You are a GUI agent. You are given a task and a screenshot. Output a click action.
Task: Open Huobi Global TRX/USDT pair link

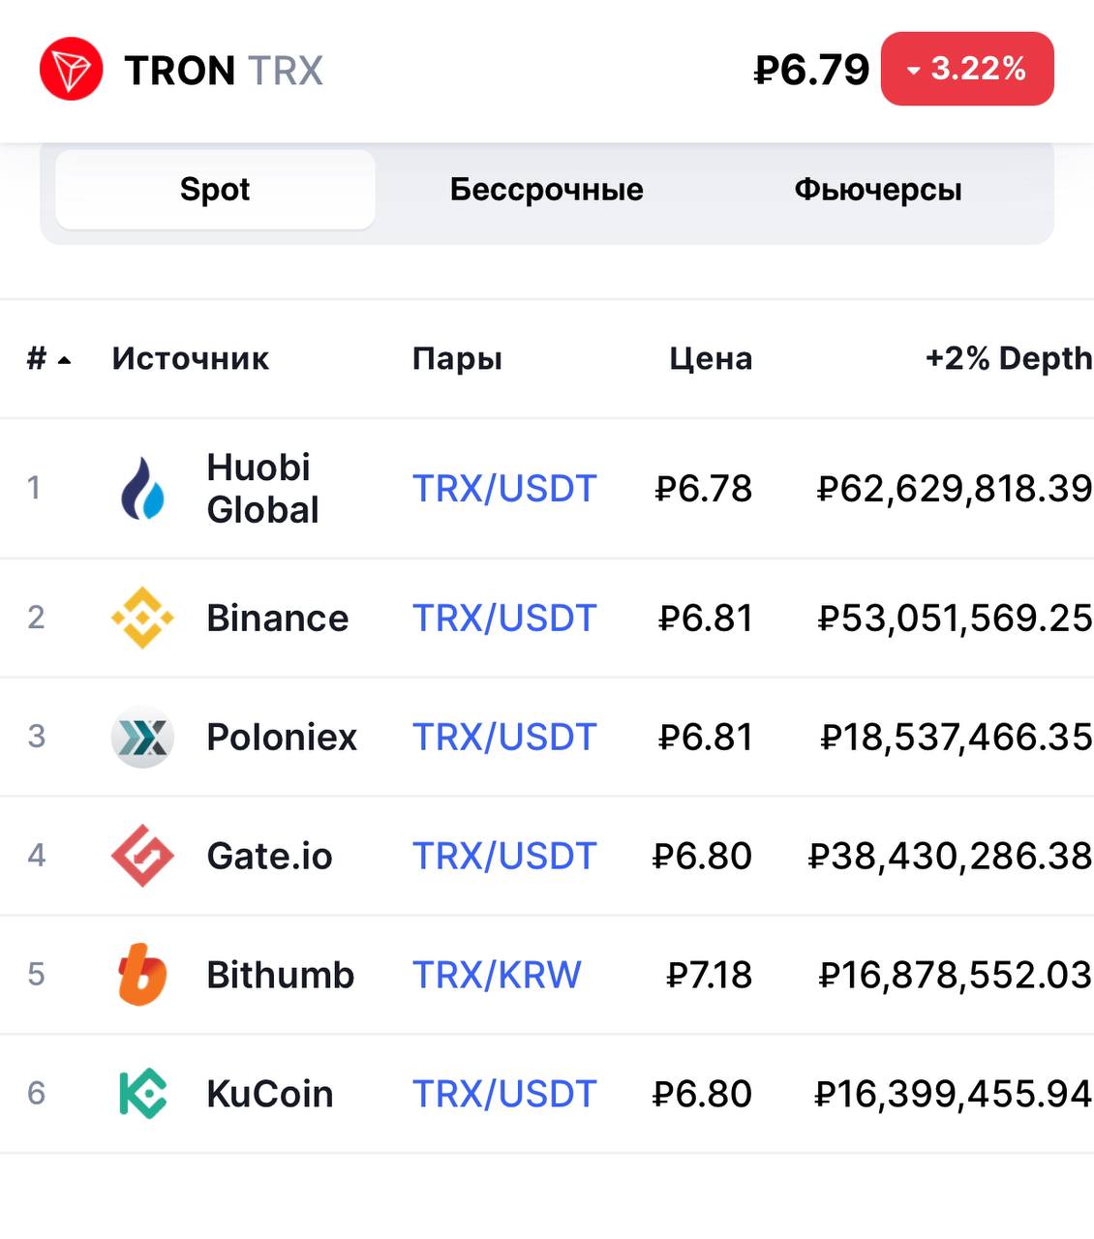click(x=504, y=489)
